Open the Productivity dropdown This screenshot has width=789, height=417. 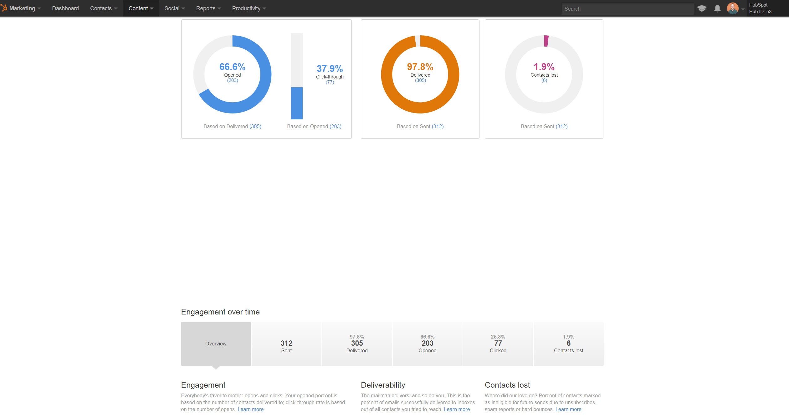tap(248, 8)
